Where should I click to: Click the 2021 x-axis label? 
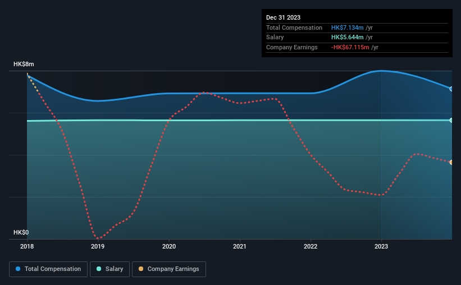pyautogui.click(x=240, y=246)
